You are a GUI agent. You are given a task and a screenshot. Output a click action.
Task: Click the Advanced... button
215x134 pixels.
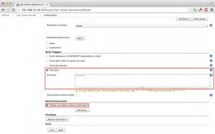point(82,110)
